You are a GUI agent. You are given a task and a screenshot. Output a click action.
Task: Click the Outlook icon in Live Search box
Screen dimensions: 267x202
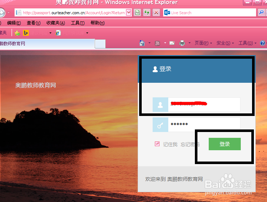point(167,13)
